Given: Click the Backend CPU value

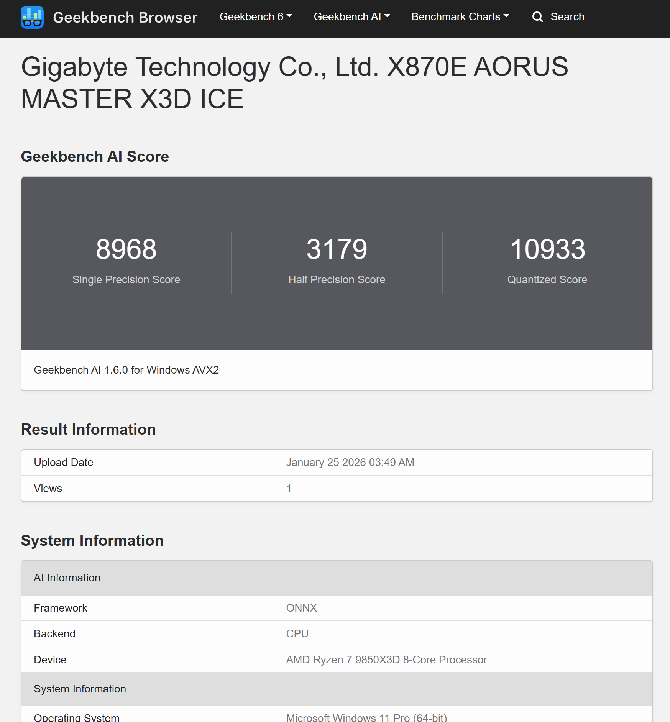Looking at the screenshot, I should click(297, 633).
